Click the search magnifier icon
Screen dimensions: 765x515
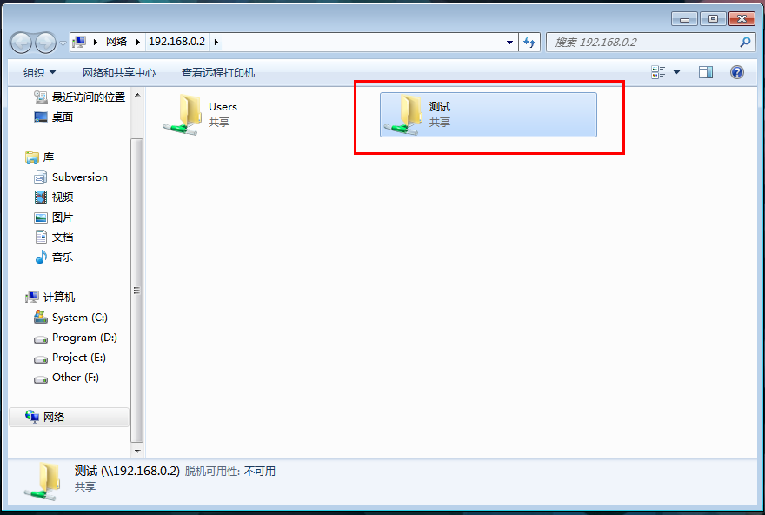click(745, 43)
